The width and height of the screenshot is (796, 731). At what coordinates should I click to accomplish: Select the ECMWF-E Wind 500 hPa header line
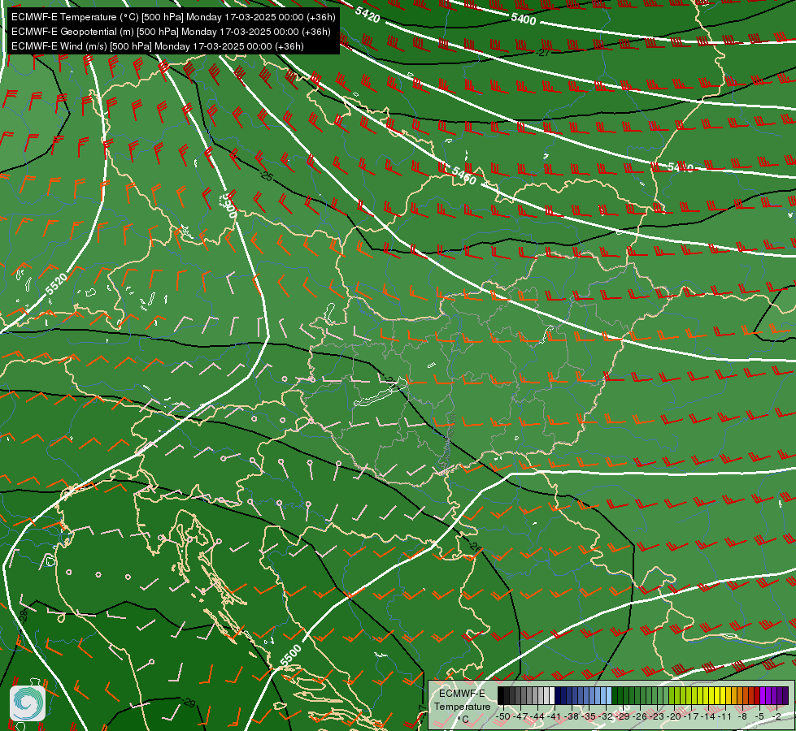(x=158, y=46)
